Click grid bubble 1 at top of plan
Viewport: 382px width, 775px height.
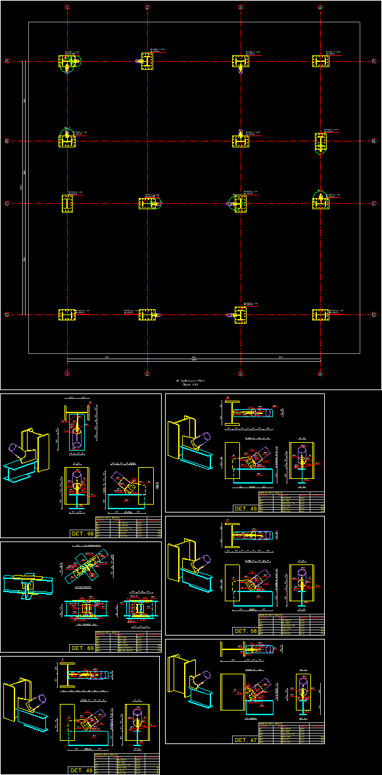[67, 7]
